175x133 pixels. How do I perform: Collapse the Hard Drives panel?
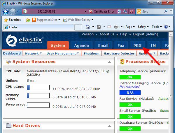[109, 126]
